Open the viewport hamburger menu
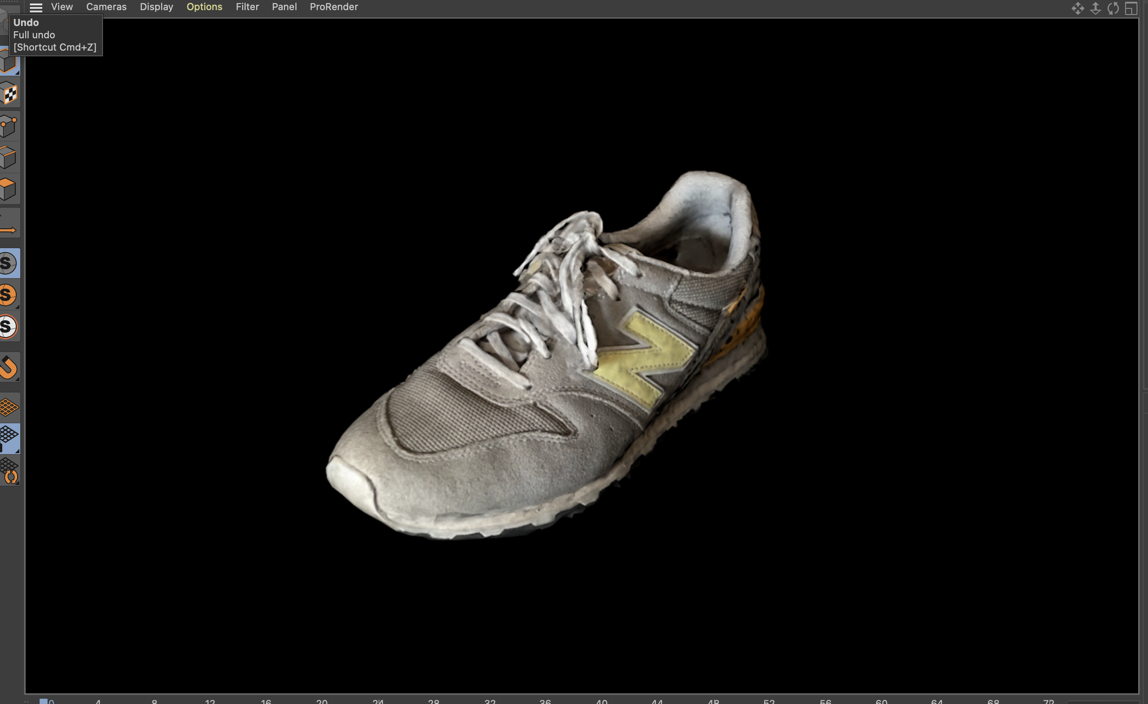1148x704 pixels. click(x=36, y=7)
